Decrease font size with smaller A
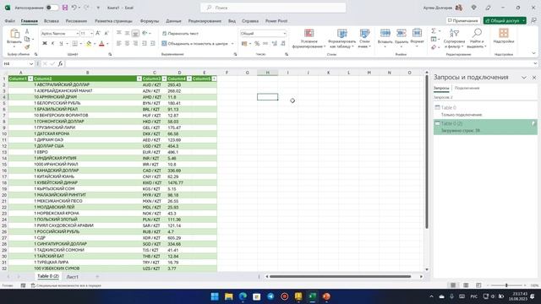The image size is (541, 304). [x=107, y=34]
